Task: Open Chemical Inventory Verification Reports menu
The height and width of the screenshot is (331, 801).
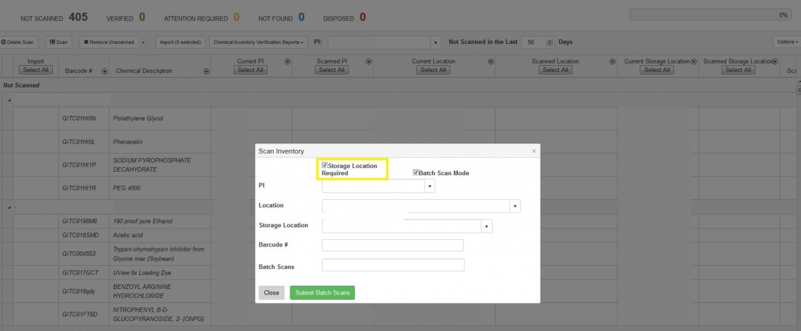Action: [259, 42]
